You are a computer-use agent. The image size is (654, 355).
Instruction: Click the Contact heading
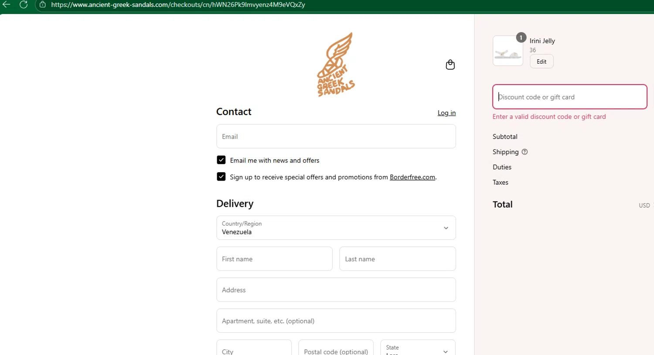pyautogui.click(x=234, y=112)
